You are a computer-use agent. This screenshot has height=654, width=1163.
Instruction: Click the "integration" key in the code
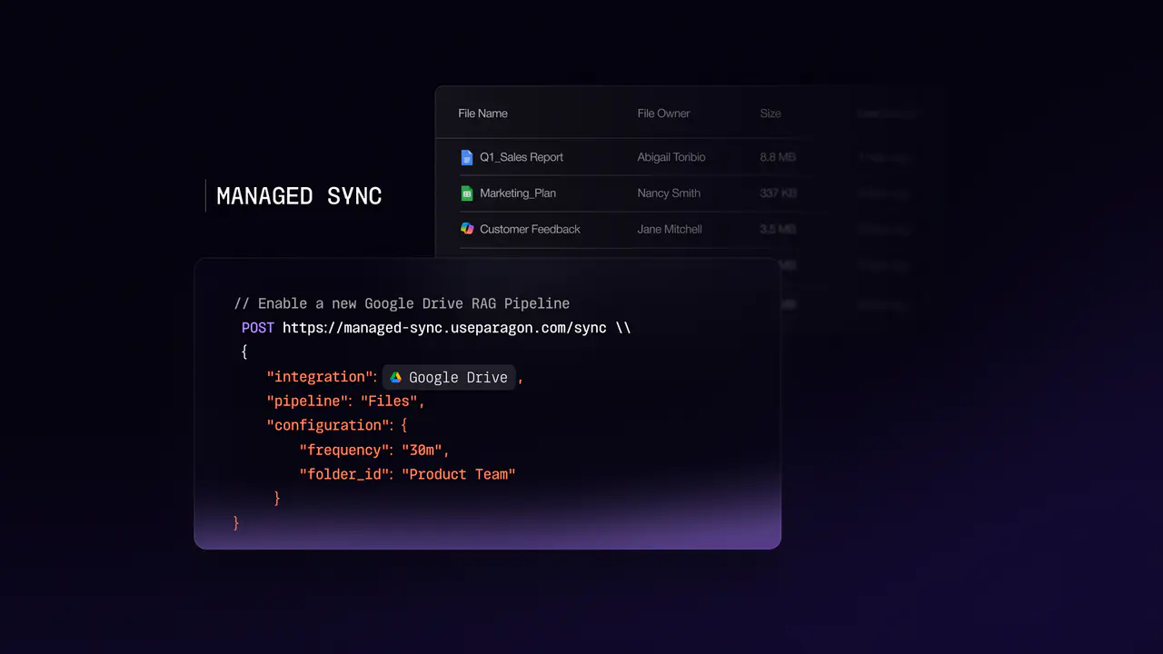(x=322, y=377)
